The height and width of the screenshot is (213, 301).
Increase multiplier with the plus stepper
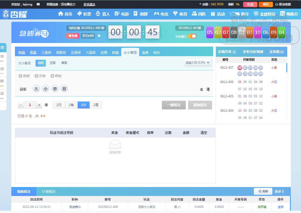click(x=39, y=105)
